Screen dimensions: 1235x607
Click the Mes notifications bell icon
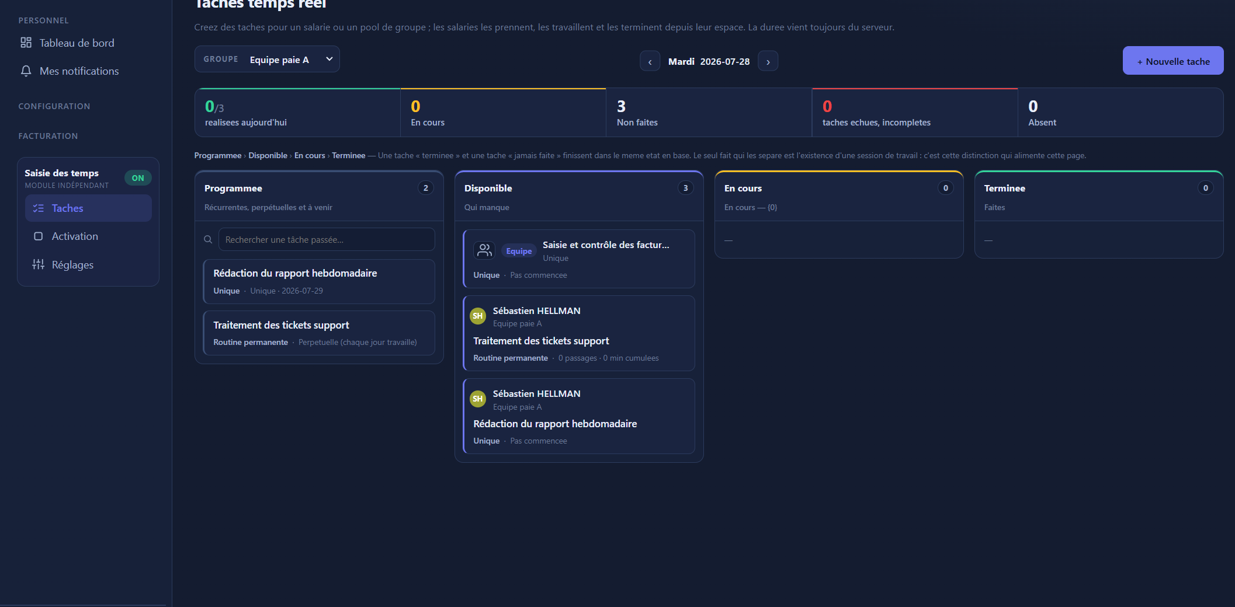point(26,71)
